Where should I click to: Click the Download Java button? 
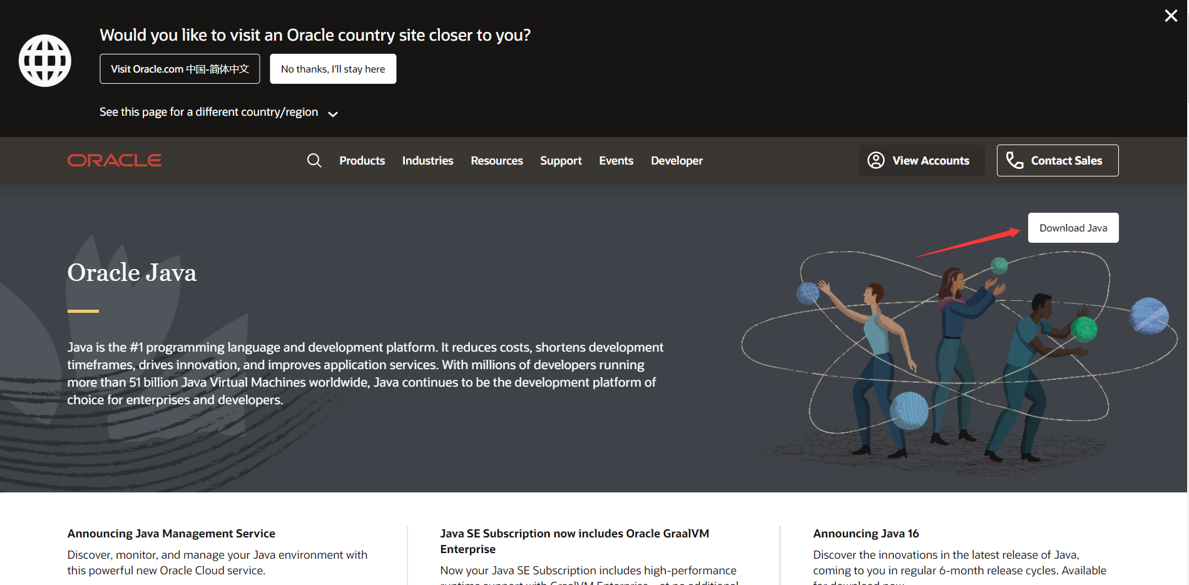pos(1073,228)
